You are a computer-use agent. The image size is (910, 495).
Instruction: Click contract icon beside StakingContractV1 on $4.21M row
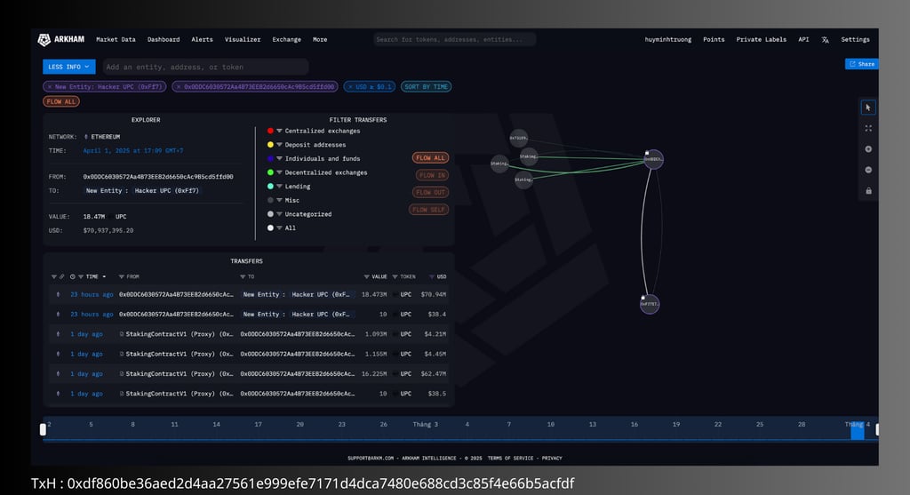click(x=121, y=334)
